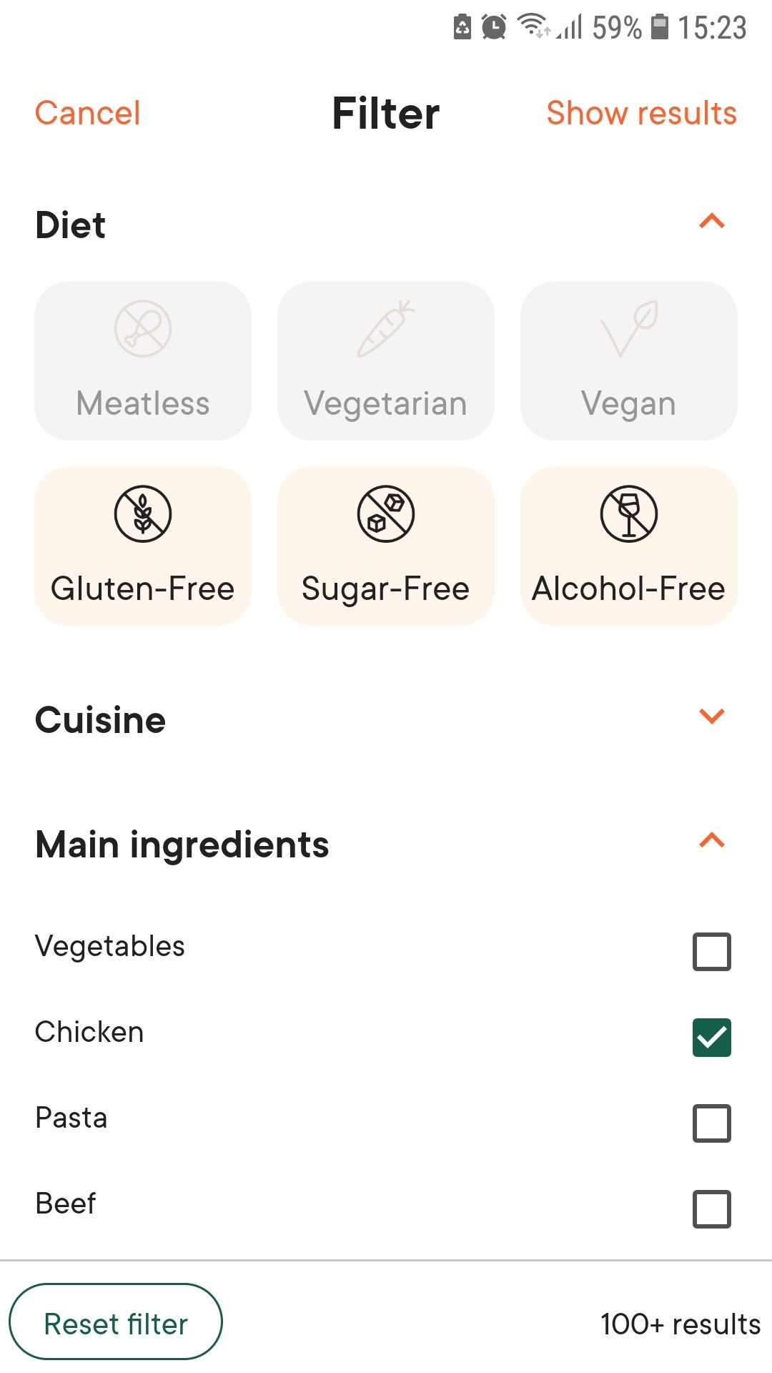
Task: Collapse the Diet section chevron
Action: [712, 222]
